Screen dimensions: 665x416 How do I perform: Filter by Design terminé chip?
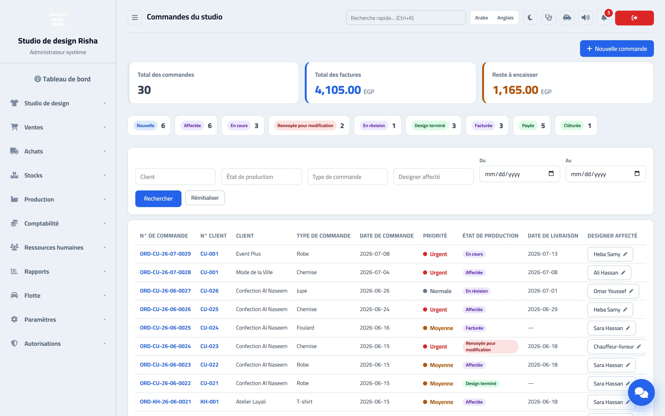click(x=433, y=126)
